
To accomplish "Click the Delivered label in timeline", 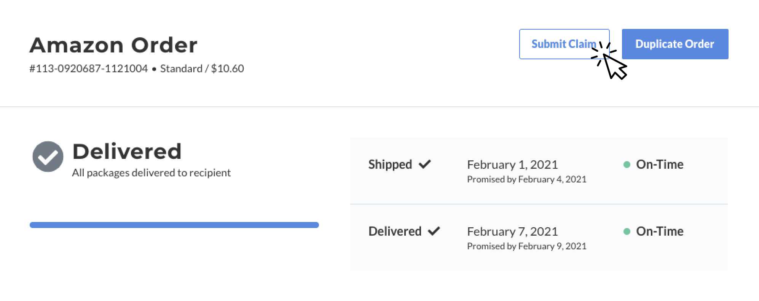I will pyautogui.click(x=395, y=231).
